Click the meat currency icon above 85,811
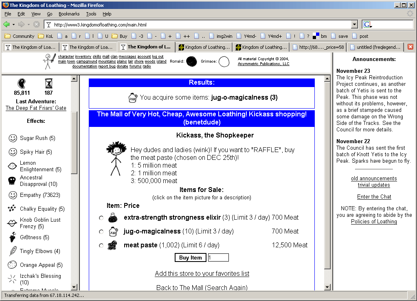This screenshot has height=301, width=417. tap(22, 83)
